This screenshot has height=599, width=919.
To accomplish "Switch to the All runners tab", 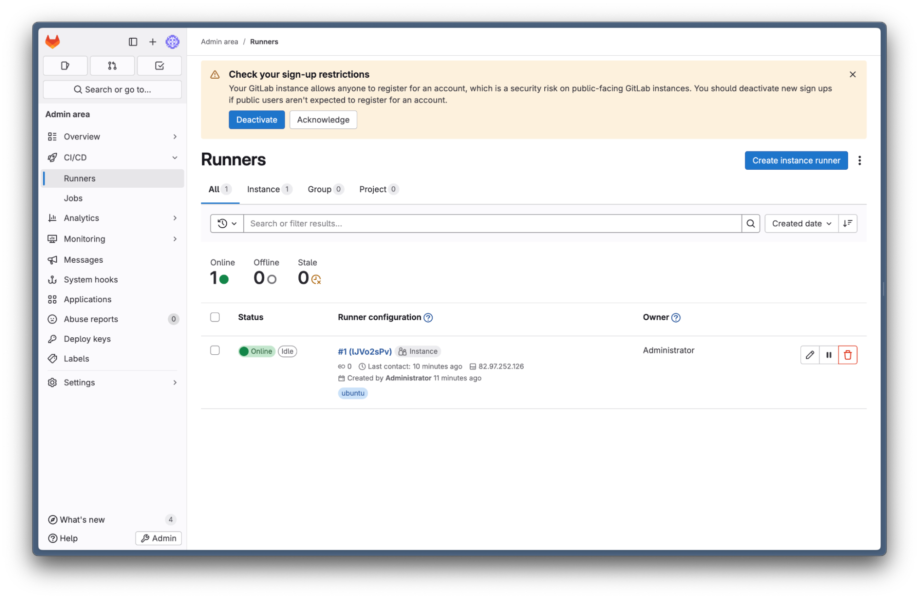I will click(220, 190).
